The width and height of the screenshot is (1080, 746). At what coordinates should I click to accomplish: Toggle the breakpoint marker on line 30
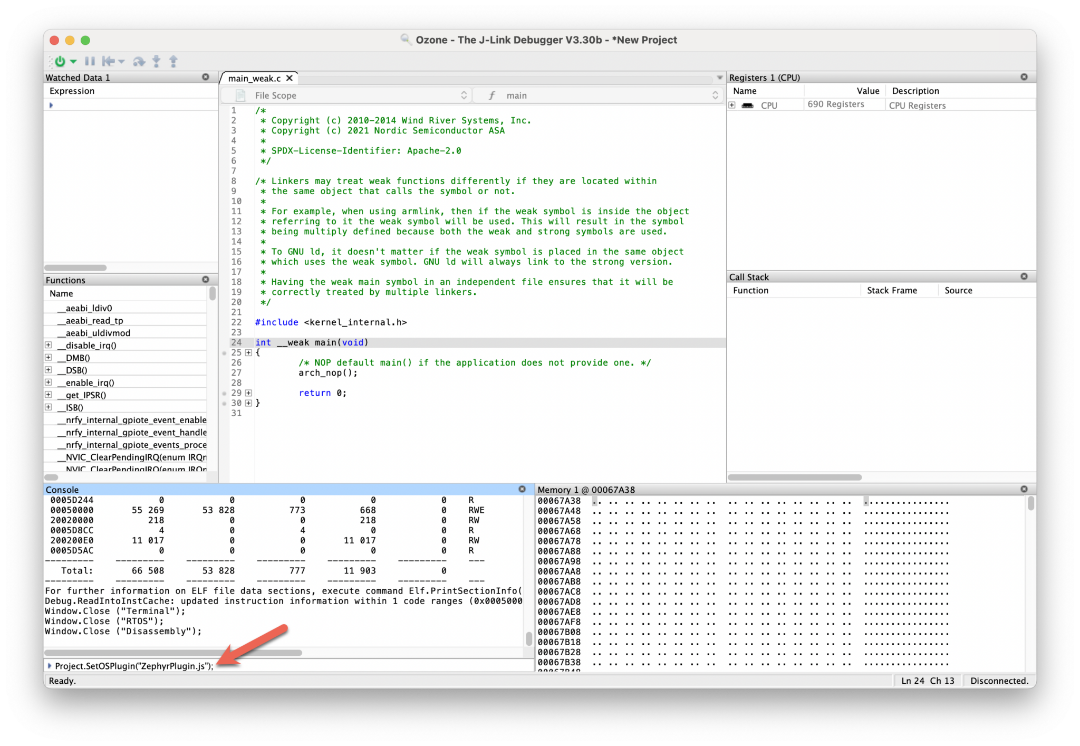[224, 403]
